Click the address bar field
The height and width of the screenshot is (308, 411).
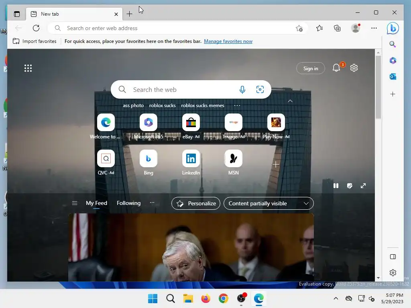coord(178,28)
